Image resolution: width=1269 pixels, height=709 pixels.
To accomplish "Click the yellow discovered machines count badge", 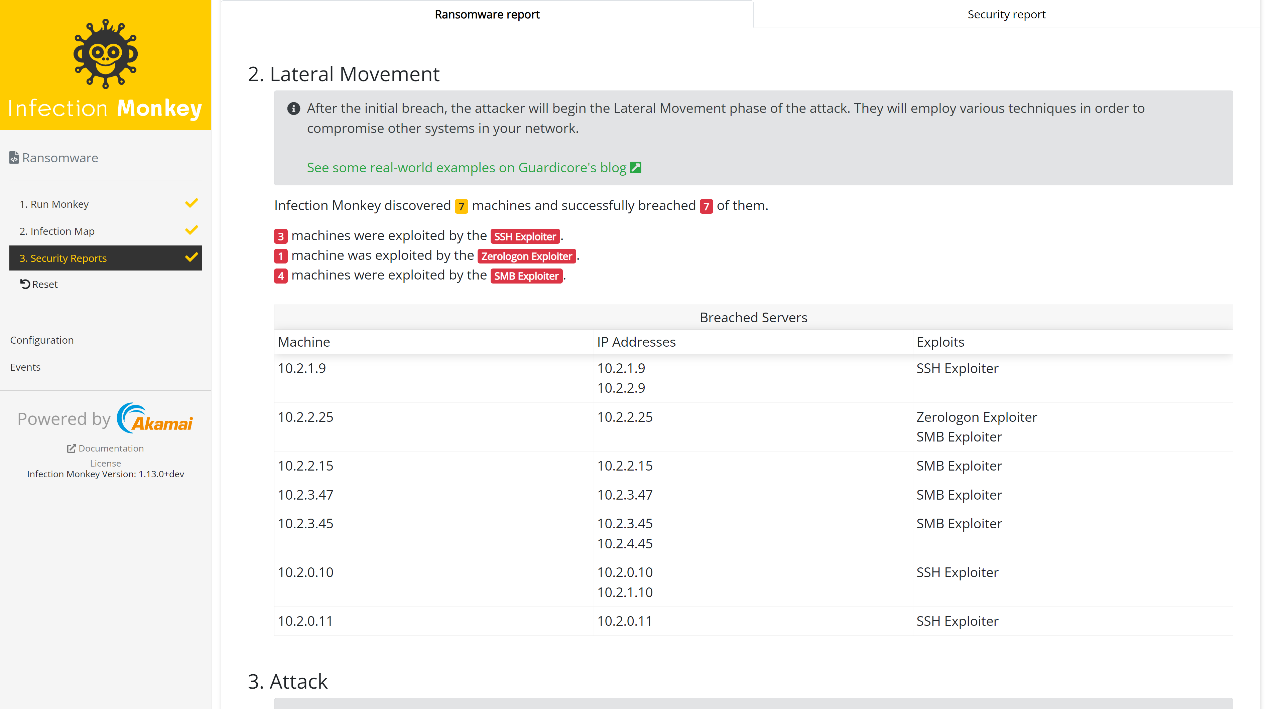I will [x=461, y=206].
